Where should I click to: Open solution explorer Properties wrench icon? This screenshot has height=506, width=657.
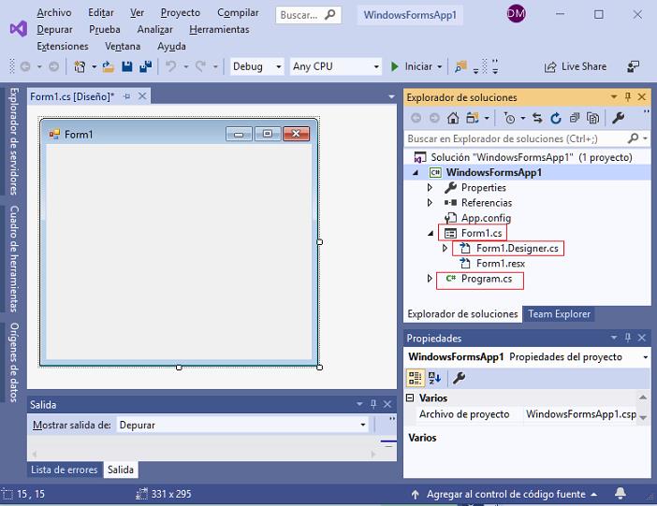click(618, 118)
